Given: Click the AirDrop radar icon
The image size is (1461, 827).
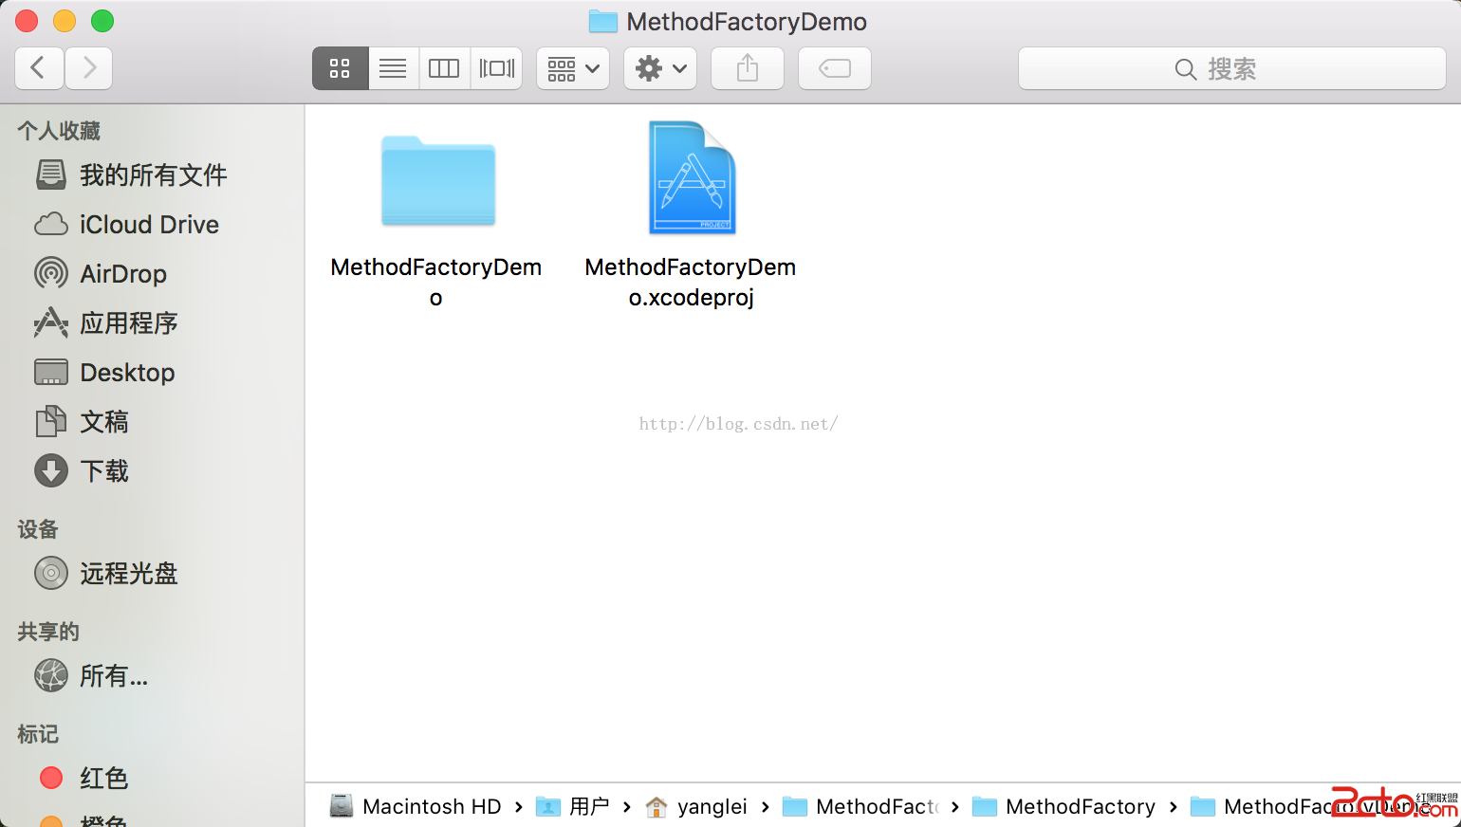Looking at the screenshot, I should pyautogui.click(x=51, y=273).
